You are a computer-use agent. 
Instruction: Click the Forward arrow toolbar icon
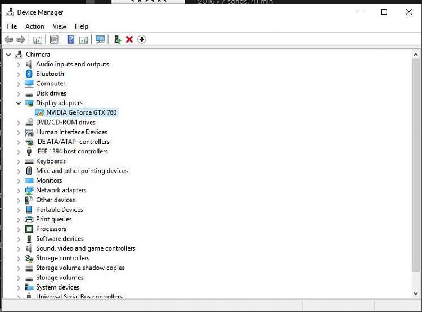coord(21,40)
